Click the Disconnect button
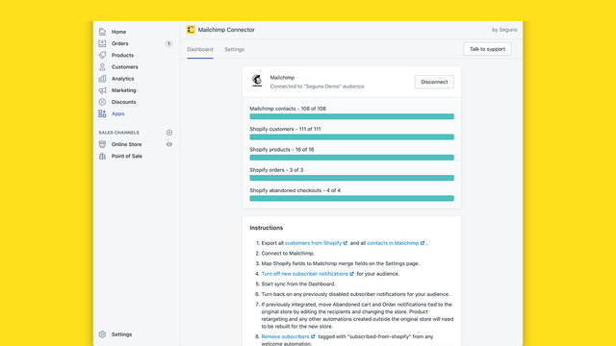 (434, 82)
